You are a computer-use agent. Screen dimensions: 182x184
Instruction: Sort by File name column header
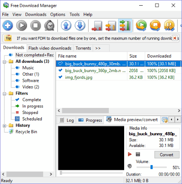[x=91, y=56]
